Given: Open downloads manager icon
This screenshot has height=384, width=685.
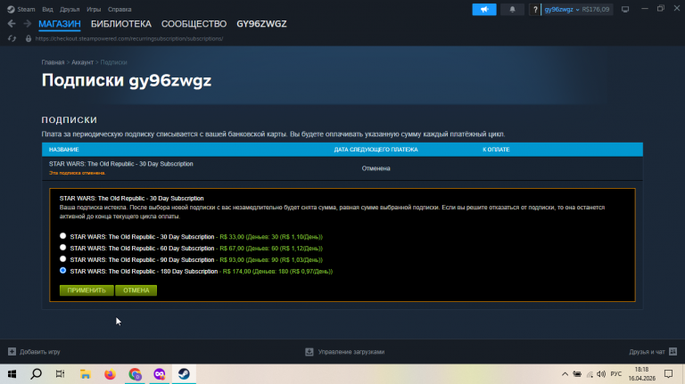Looking at the screenshot, I should click(309, 352).
